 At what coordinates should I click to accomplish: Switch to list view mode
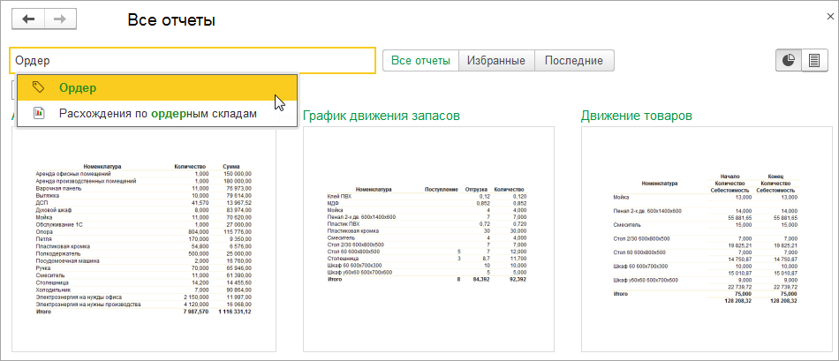(814, 60)
